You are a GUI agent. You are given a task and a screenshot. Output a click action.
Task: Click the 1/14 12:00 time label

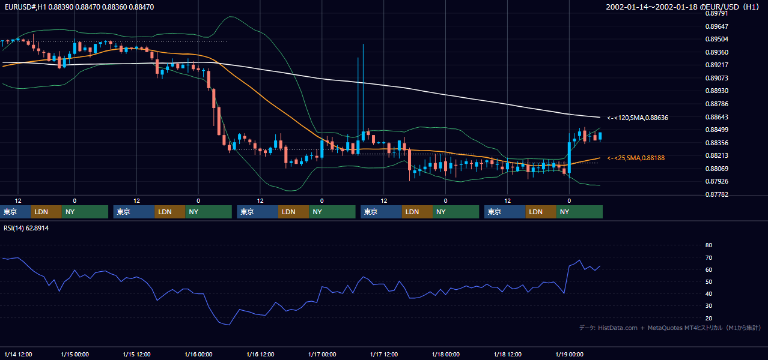[18, 355]
